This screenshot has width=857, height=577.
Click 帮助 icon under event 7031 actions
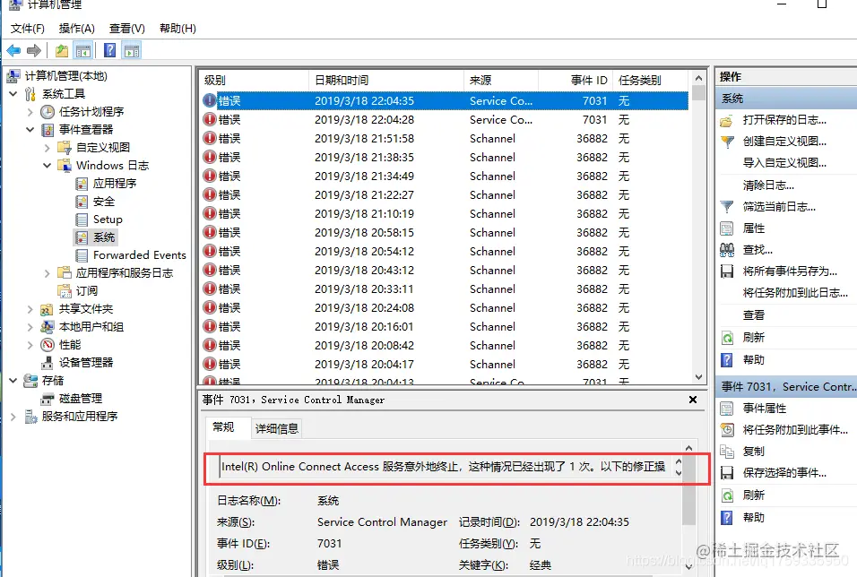pyautogui.click(x=727, y=518)
